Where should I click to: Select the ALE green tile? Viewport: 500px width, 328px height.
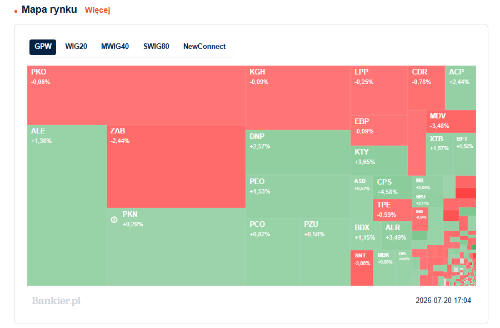pos(67,205)
